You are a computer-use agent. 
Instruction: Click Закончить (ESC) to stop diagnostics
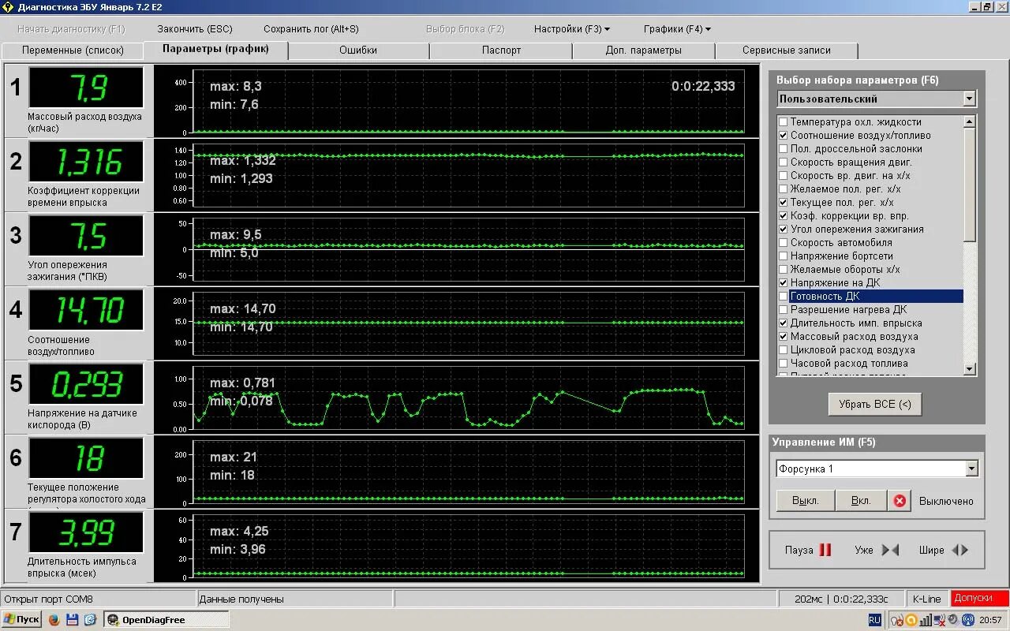point(195,29)
